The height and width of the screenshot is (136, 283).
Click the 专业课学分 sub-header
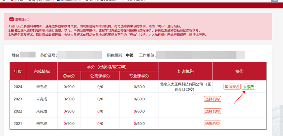pyautogui.click(x=139, y=76)
